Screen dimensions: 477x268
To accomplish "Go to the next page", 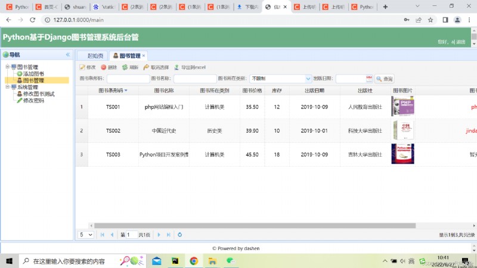I will tap(159, 235).
